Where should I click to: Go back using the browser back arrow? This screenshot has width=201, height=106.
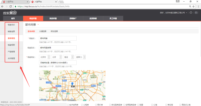2,6
